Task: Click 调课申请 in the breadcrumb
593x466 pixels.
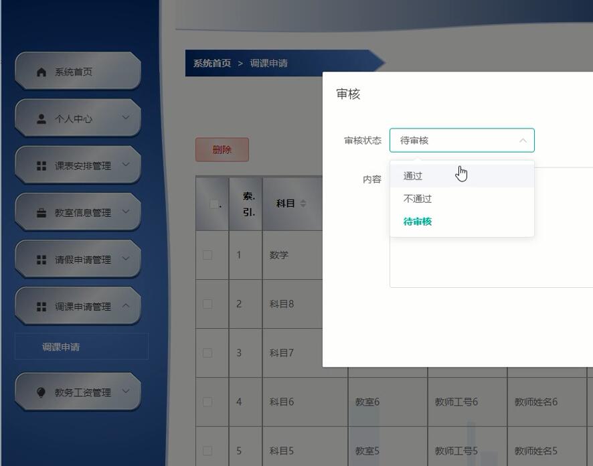Action: click(269, 63)
